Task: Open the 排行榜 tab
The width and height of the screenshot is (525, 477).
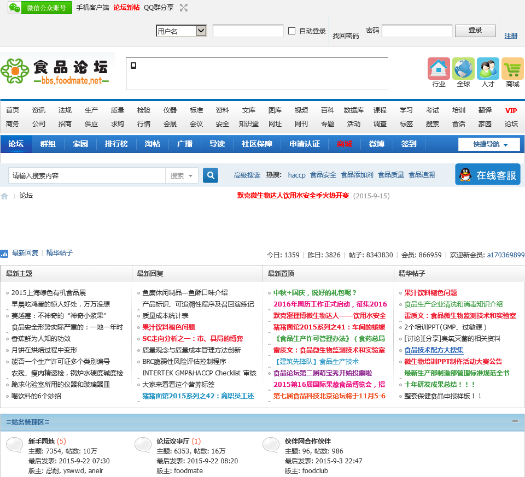Action: click(116, 144)
